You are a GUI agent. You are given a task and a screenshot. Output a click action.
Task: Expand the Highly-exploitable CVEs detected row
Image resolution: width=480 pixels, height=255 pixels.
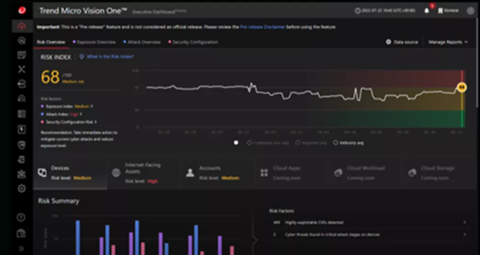pyautogui.click(x=367, y=222)
